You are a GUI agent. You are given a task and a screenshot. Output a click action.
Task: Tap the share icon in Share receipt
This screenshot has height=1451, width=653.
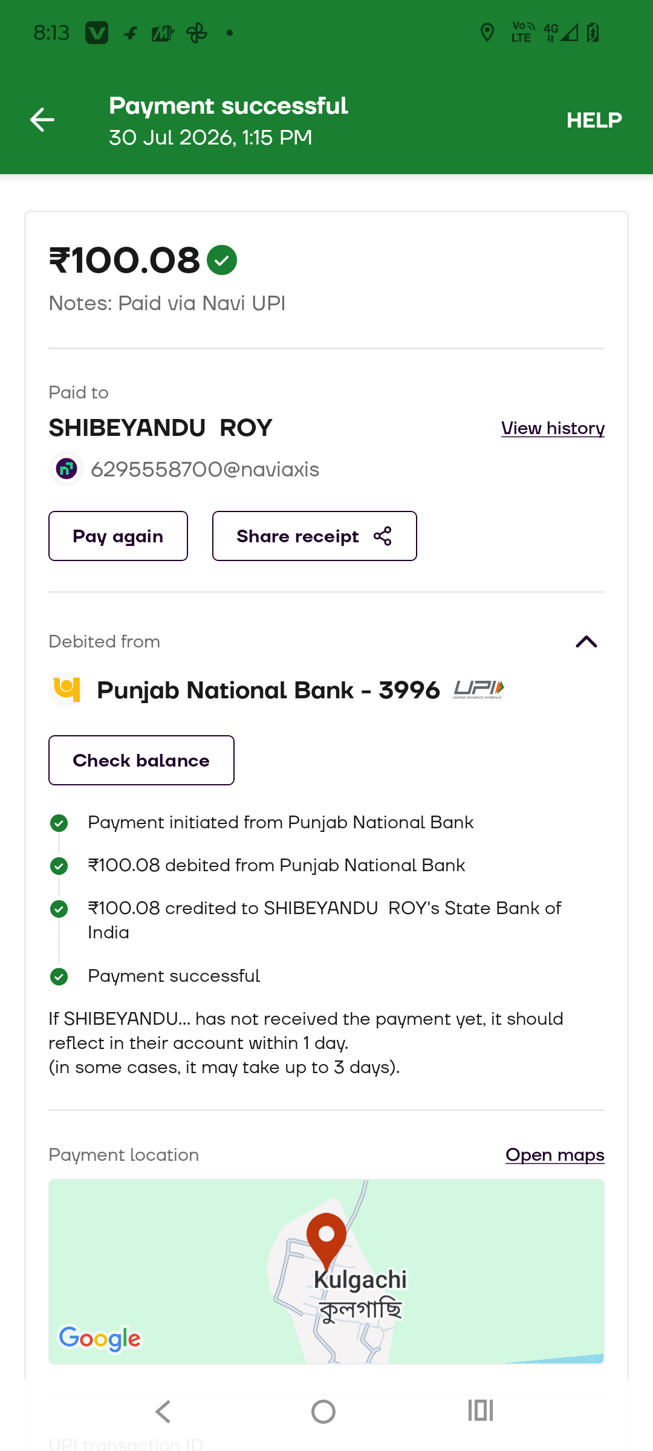383,536
